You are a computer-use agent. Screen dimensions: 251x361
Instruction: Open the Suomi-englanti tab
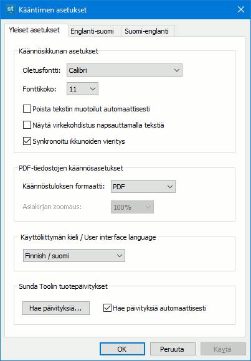coord(146,31)
